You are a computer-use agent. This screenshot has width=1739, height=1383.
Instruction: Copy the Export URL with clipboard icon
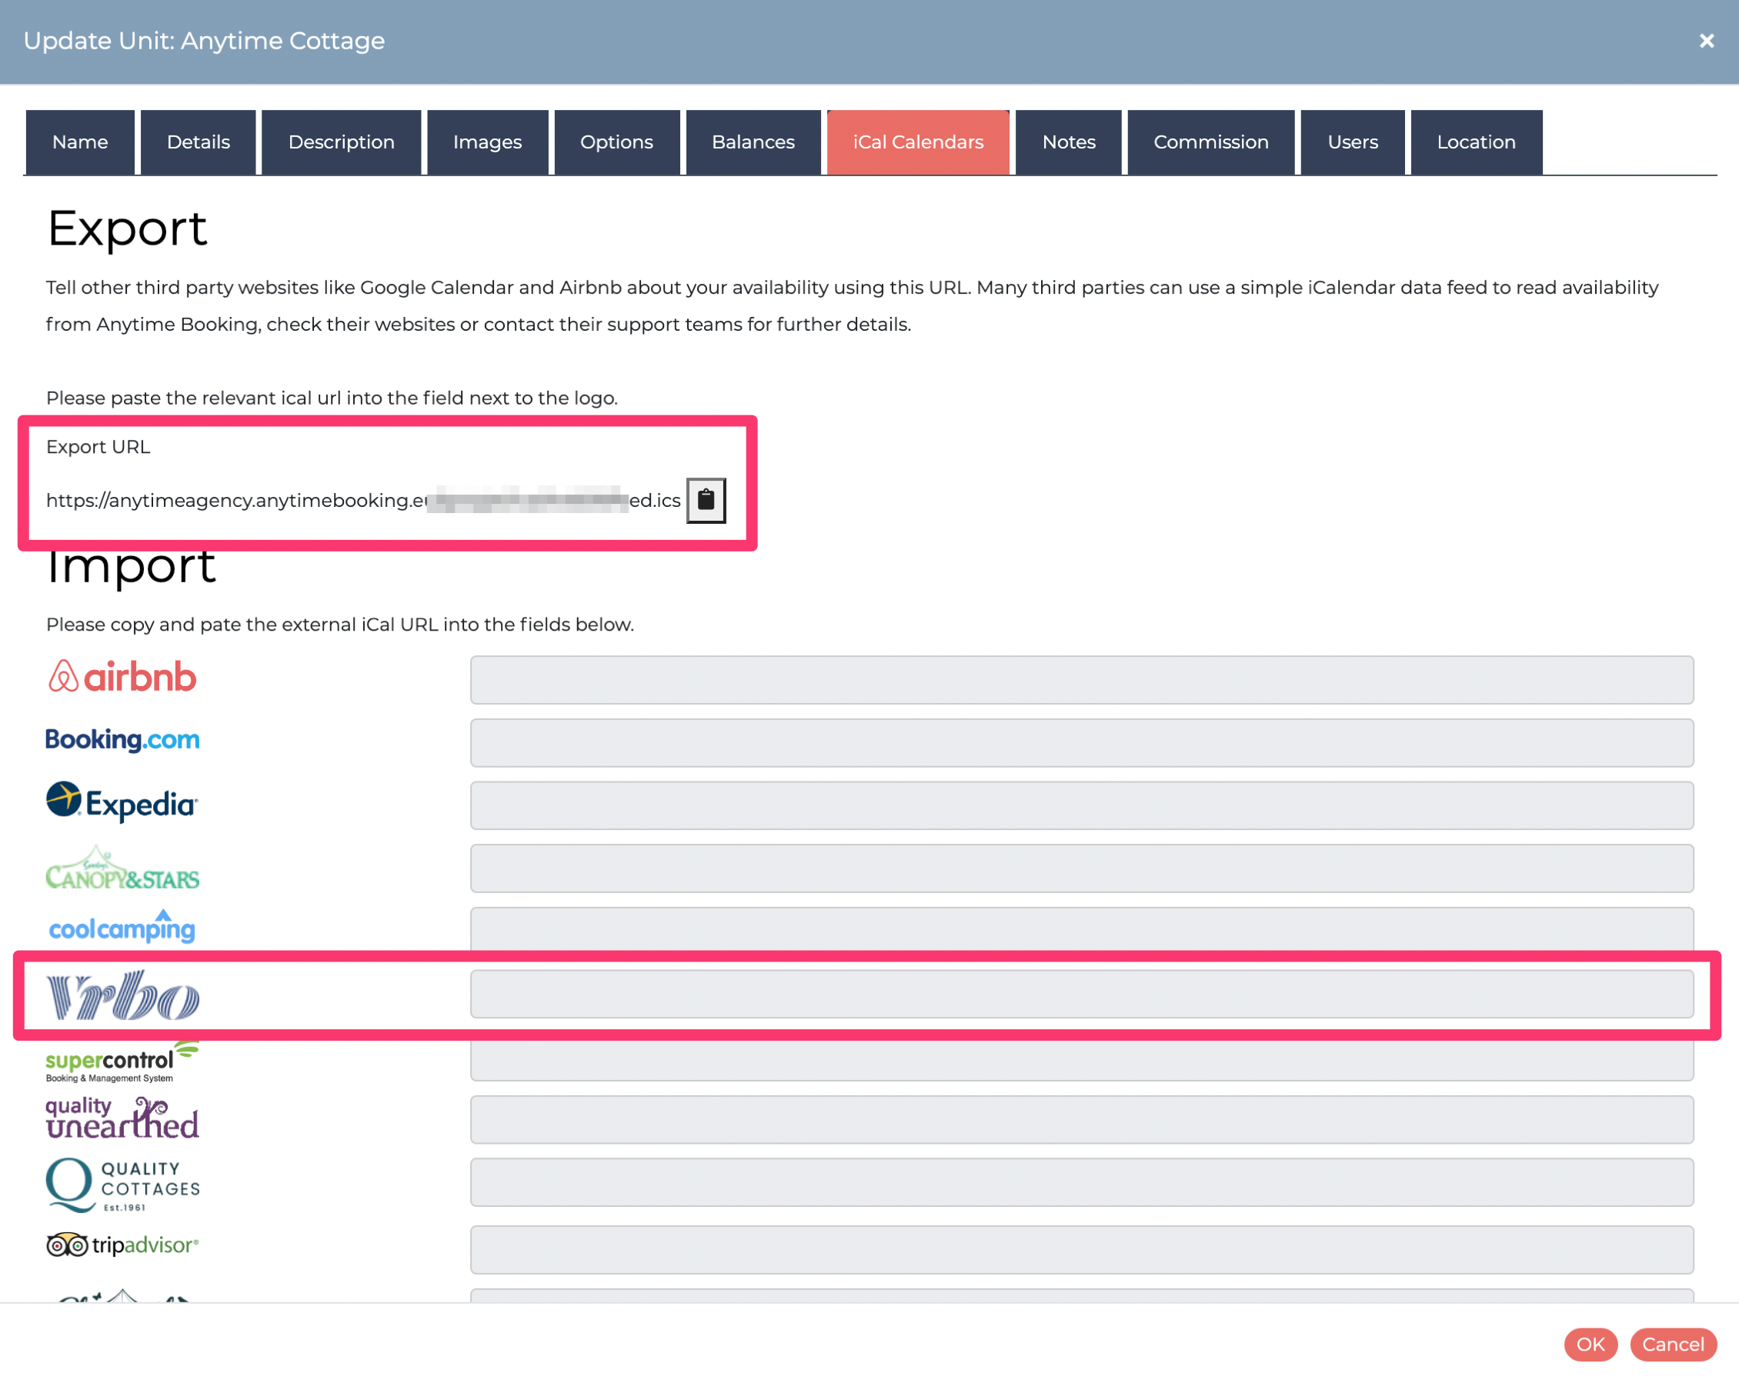coord(706,500)
